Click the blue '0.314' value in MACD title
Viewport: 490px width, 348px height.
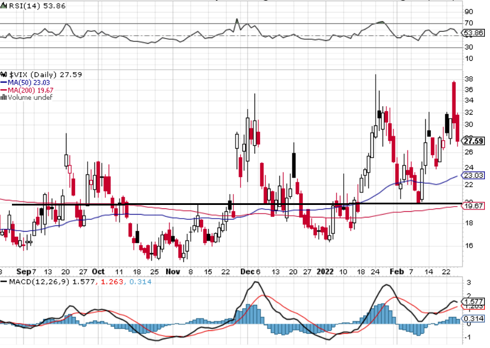pyautogui.click(x=140, y=282)
